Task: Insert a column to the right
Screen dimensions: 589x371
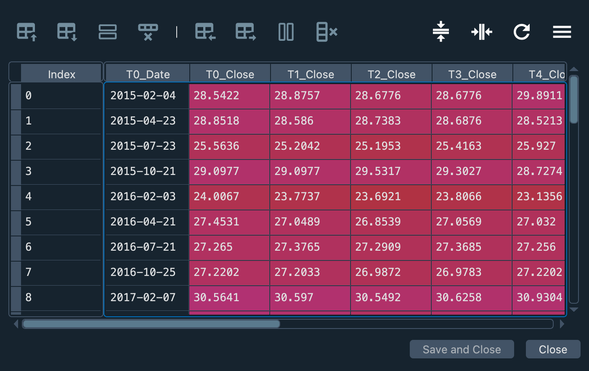Action: 246,32
